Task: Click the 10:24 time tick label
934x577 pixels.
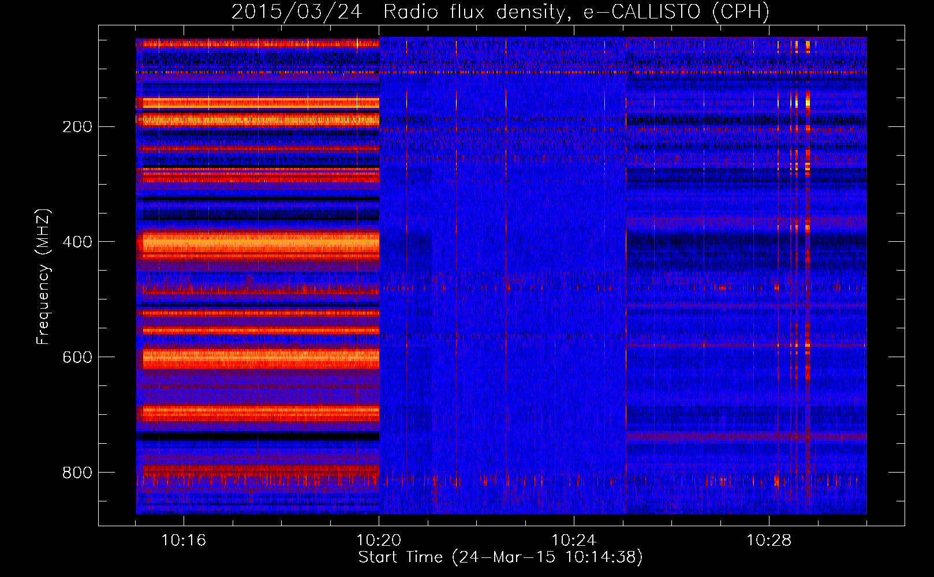Action: (x=574, y=540)
